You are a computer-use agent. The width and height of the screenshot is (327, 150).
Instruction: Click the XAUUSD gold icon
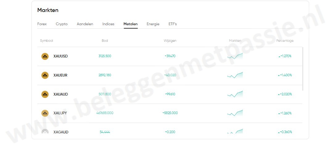(45, 56)
